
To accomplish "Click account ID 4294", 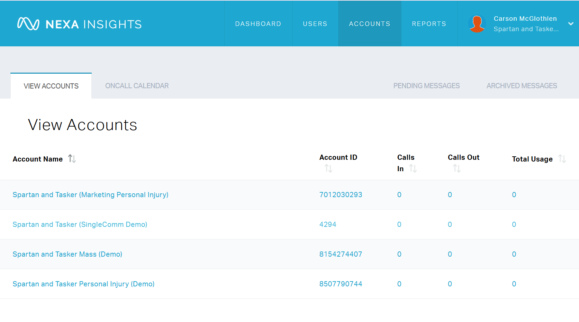I will point(328,224).
